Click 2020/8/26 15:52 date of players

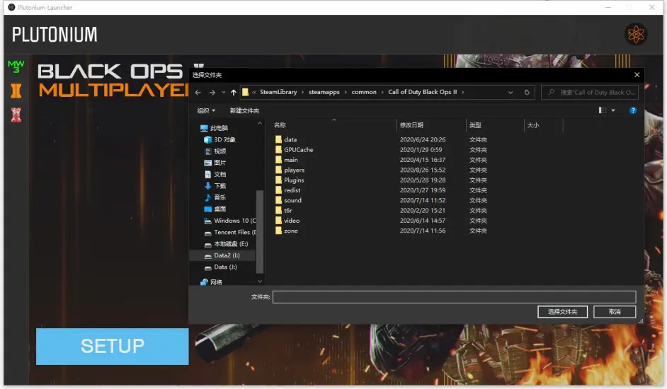click(x=423, y=170)
